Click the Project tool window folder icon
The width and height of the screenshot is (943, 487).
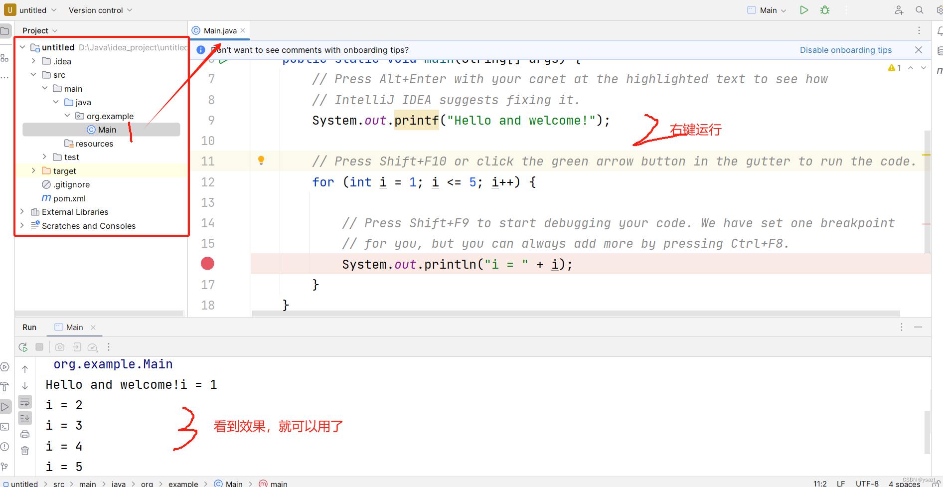coord(5,31)
